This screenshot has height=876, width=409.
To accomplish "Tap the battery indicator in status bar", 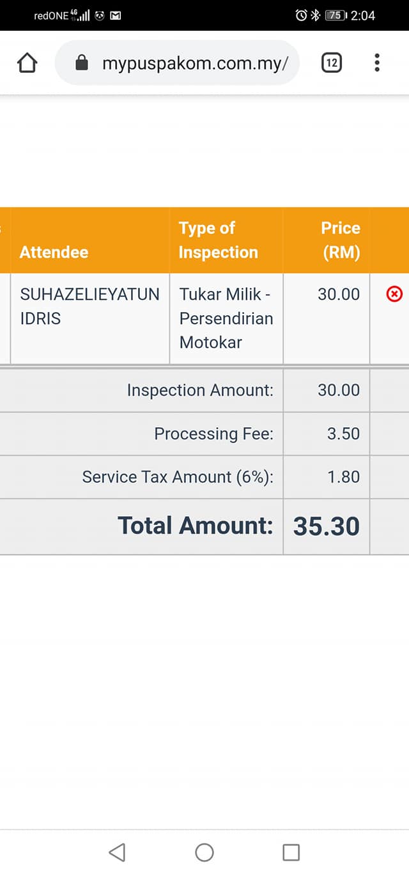I will 336,15.
